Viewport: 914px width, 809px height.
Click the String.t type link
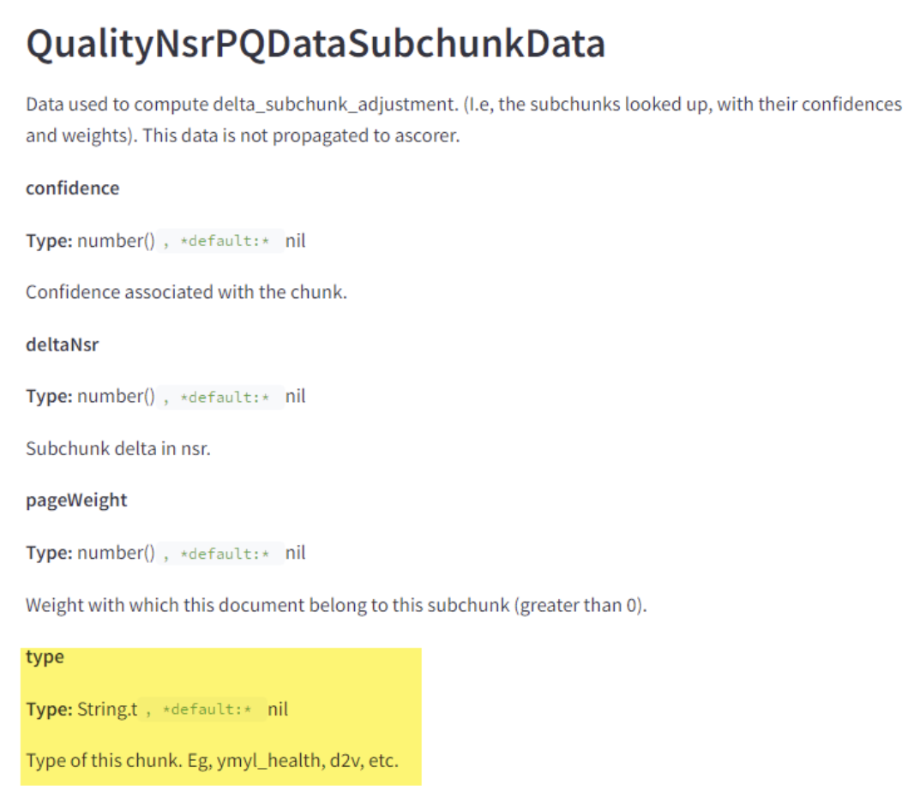pyautogui.click(x=107, y=709)
